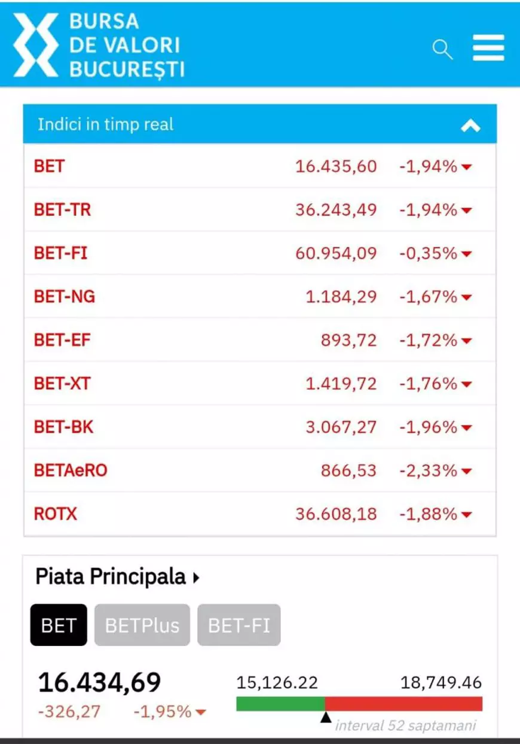
Task: Click the Indici in timp real header
Action: coord(106,124)
